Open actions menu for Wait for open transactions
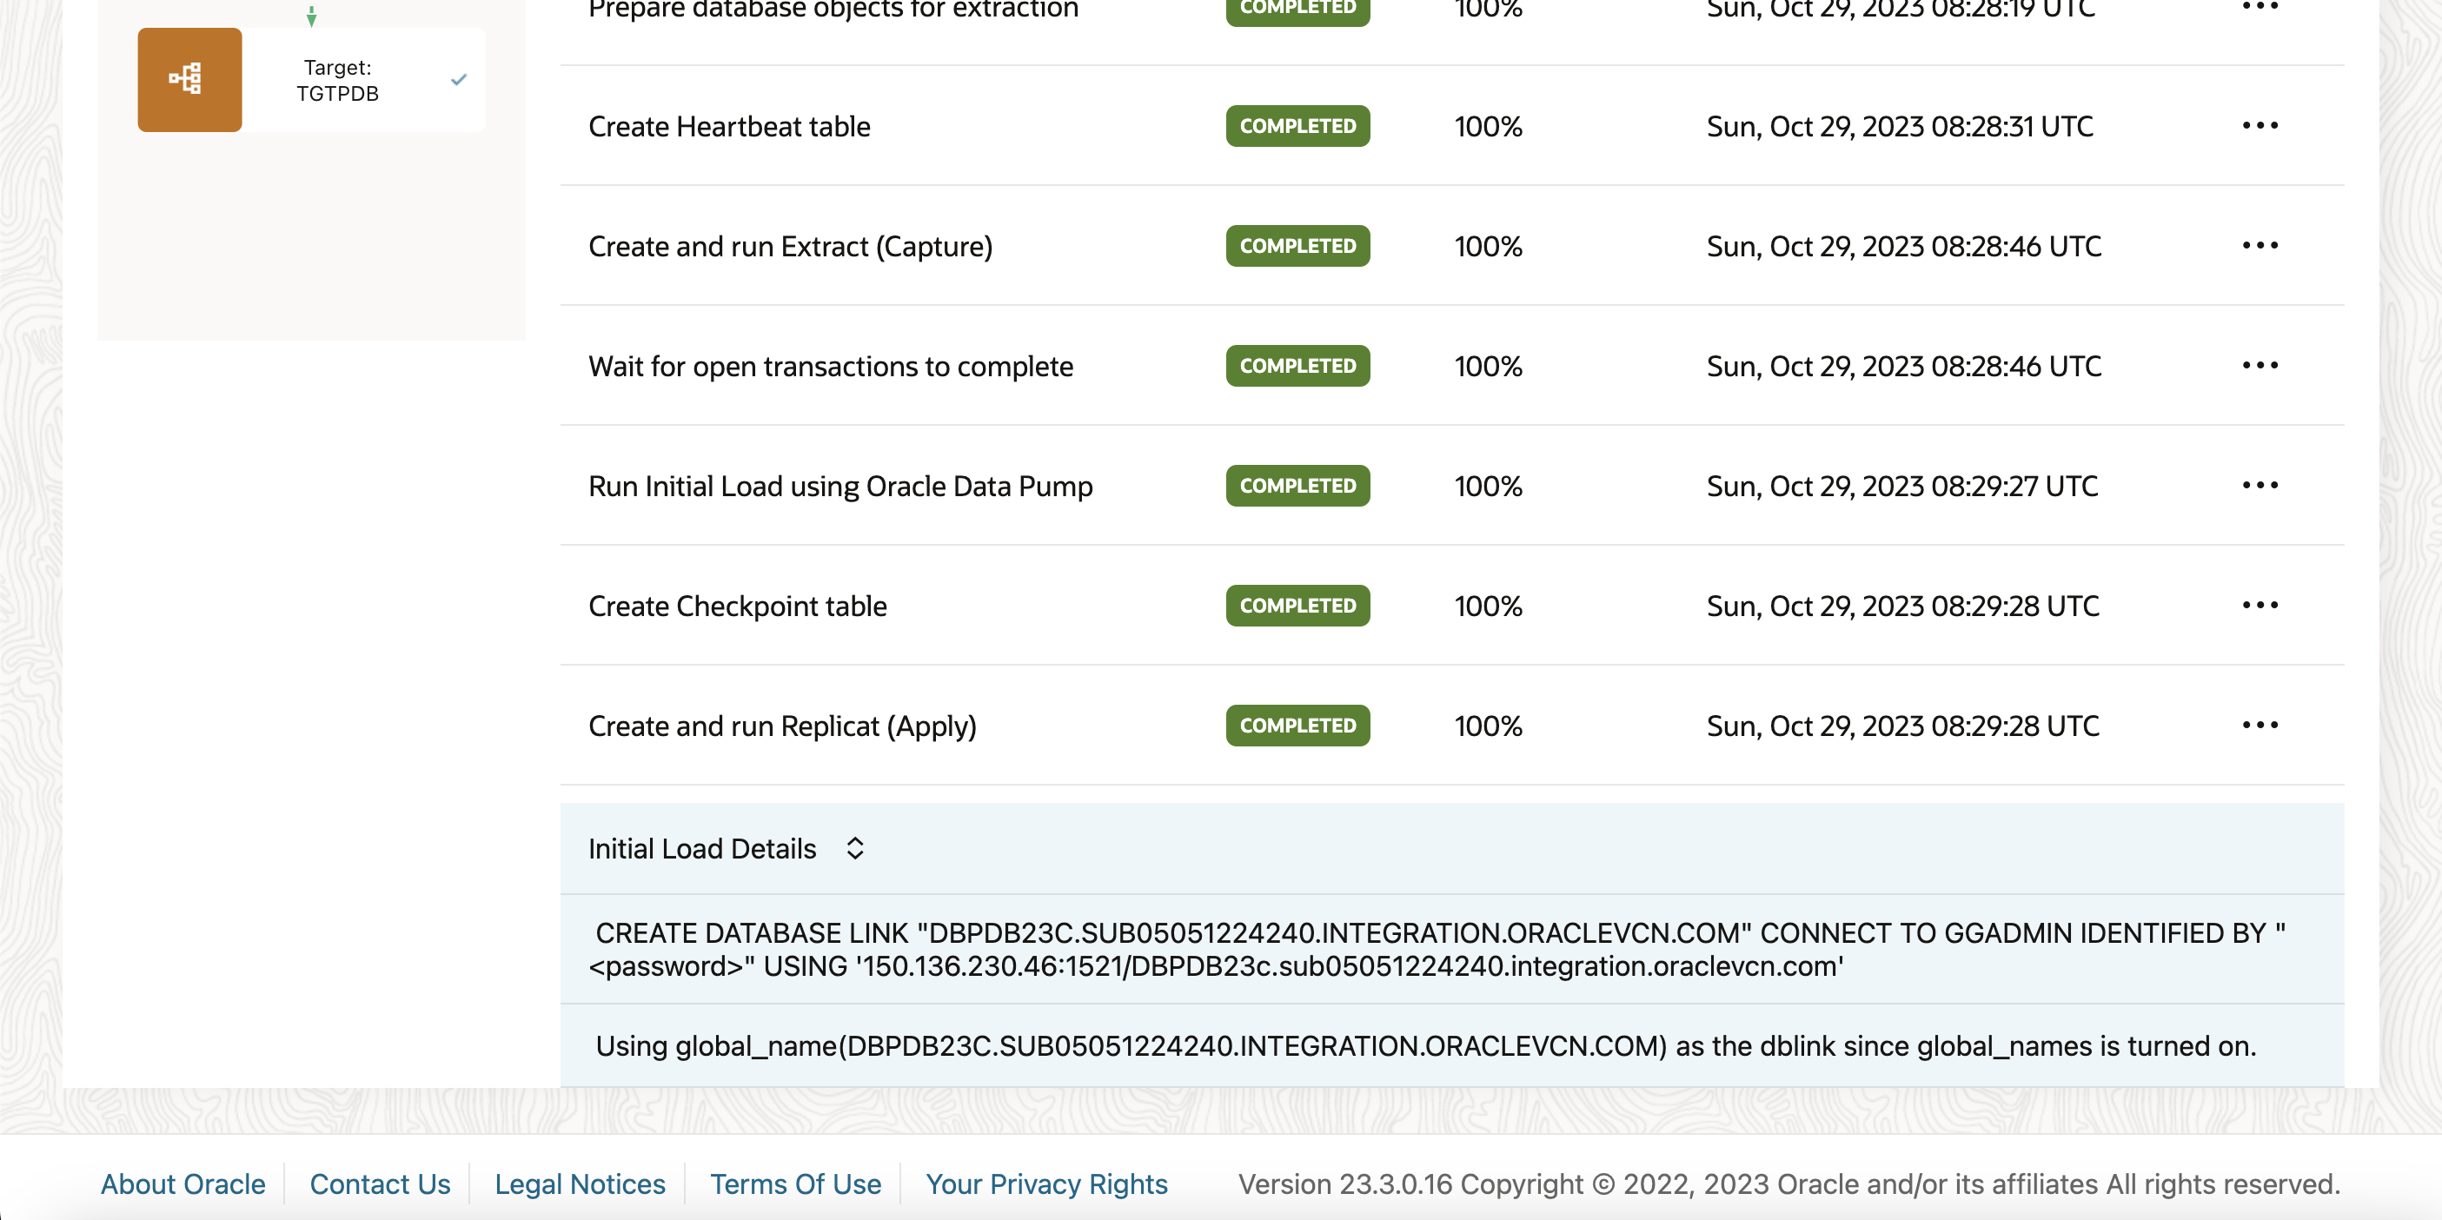 point(2259,365)
